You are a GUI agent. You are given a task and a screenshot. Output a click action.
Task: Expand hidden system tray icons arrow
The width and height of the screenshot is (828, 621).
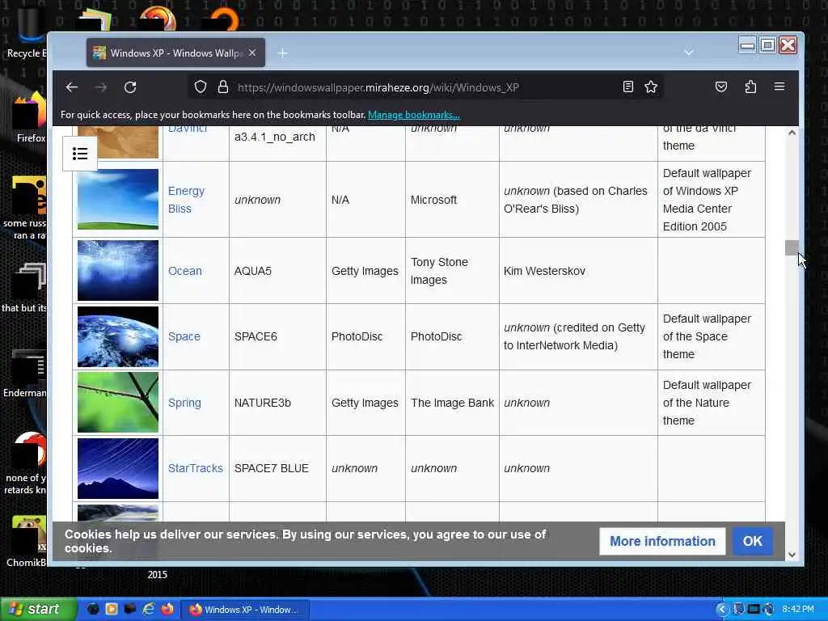[x=721, y=610]
